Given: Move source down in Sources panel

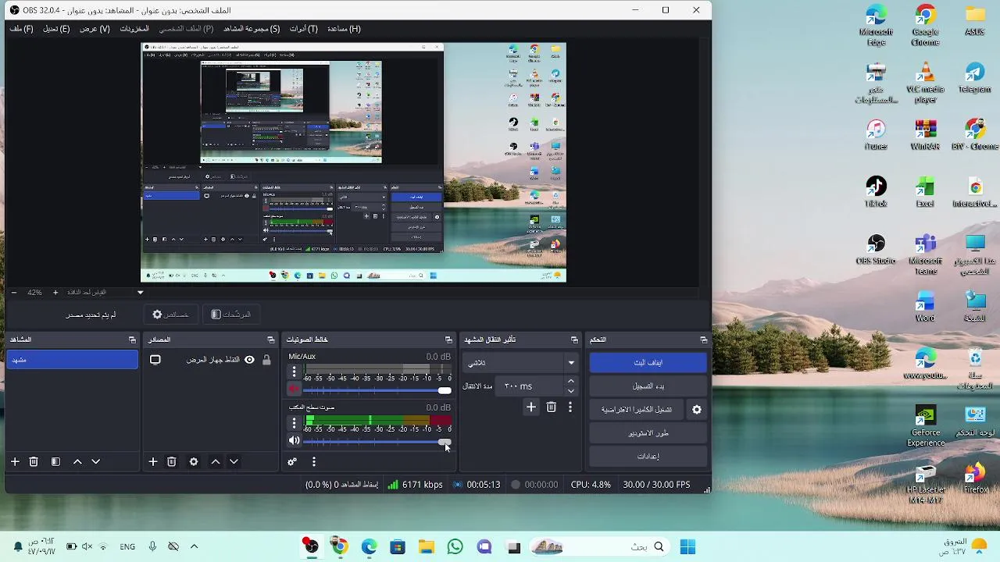Looking at the screenshot, I should (234, 461).
